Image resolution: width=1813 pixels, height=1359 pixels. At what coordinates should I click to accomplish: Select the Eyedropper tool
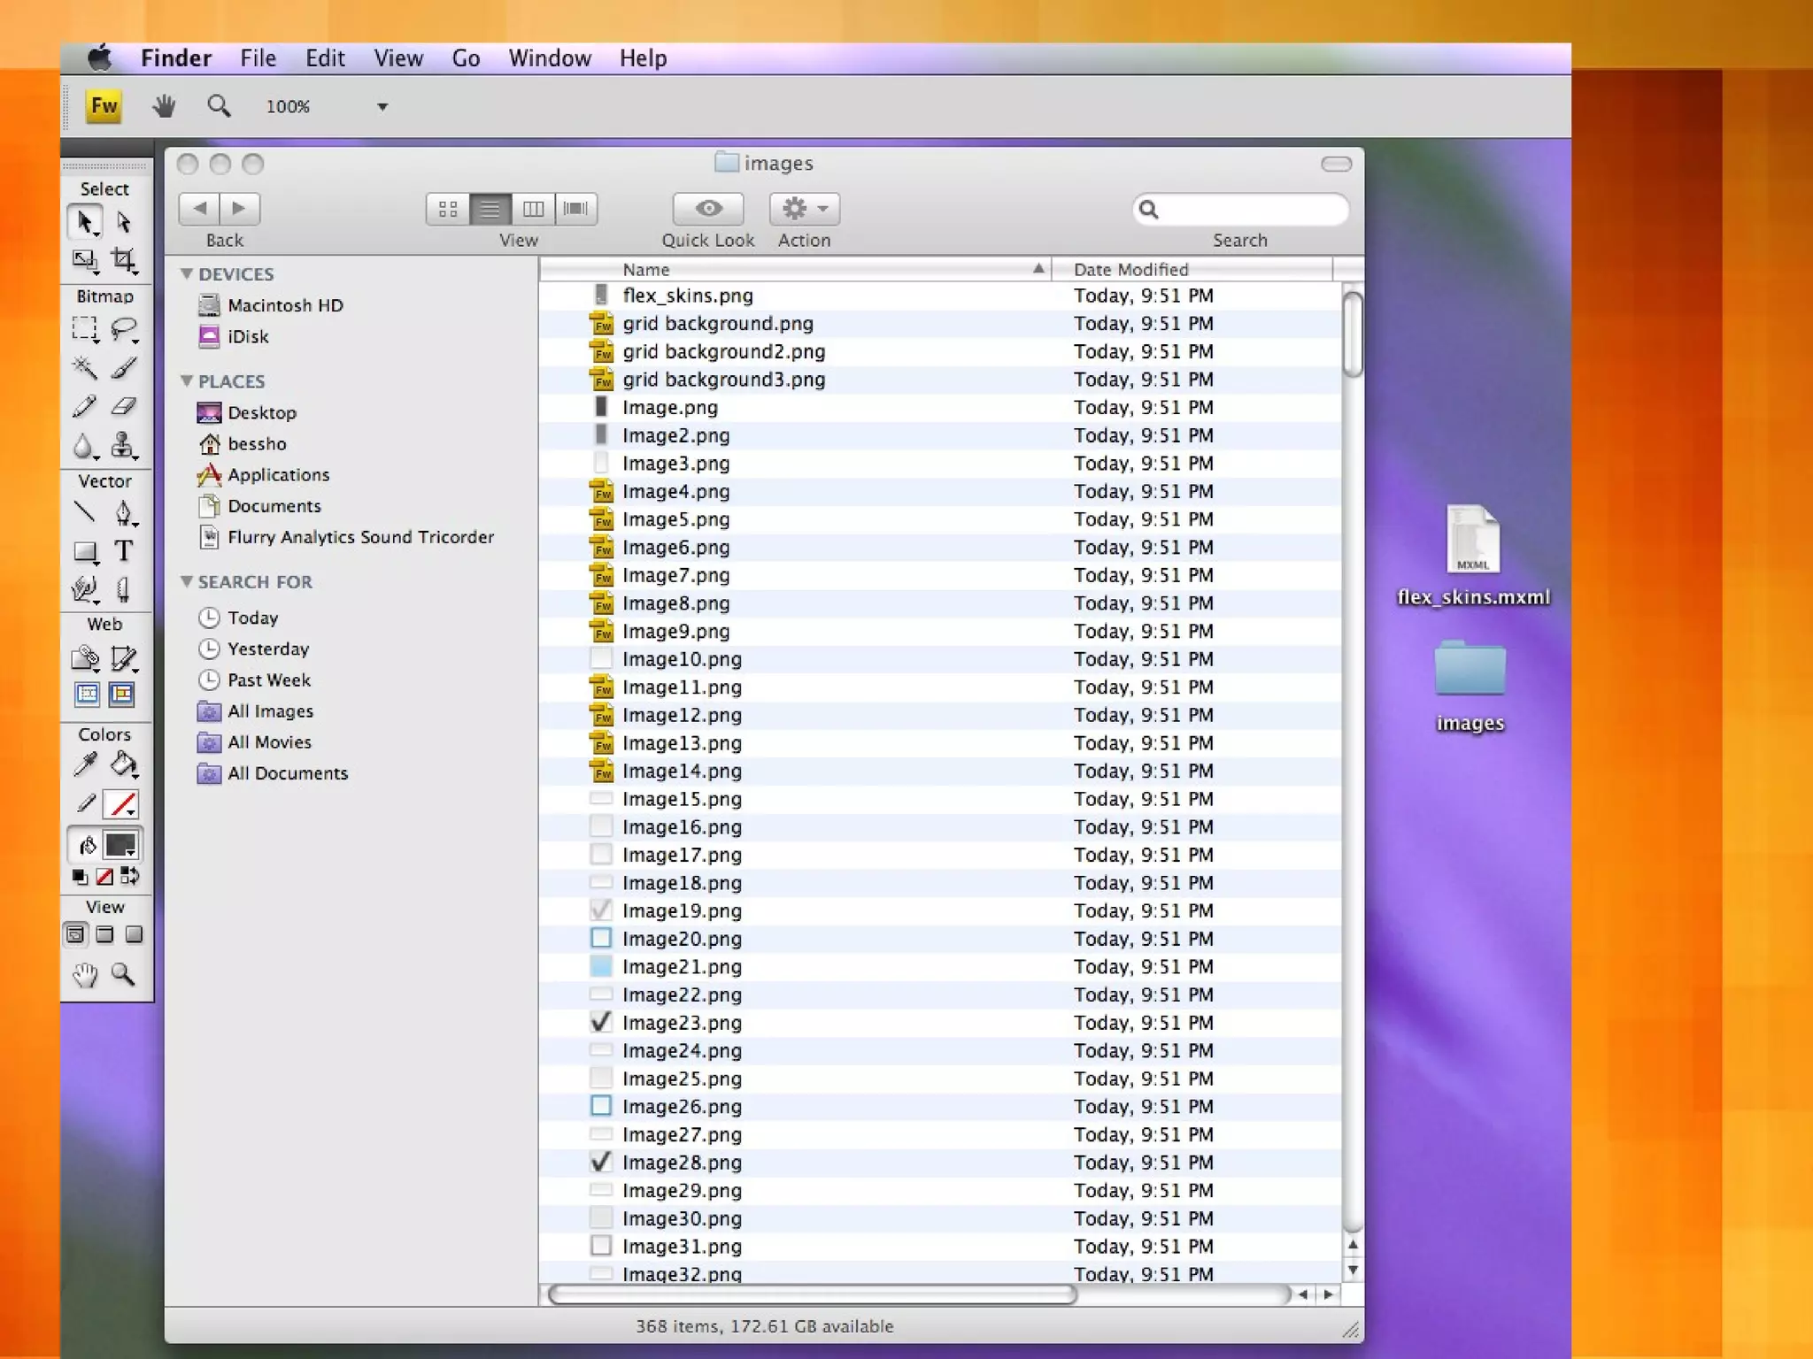(85, 764)
